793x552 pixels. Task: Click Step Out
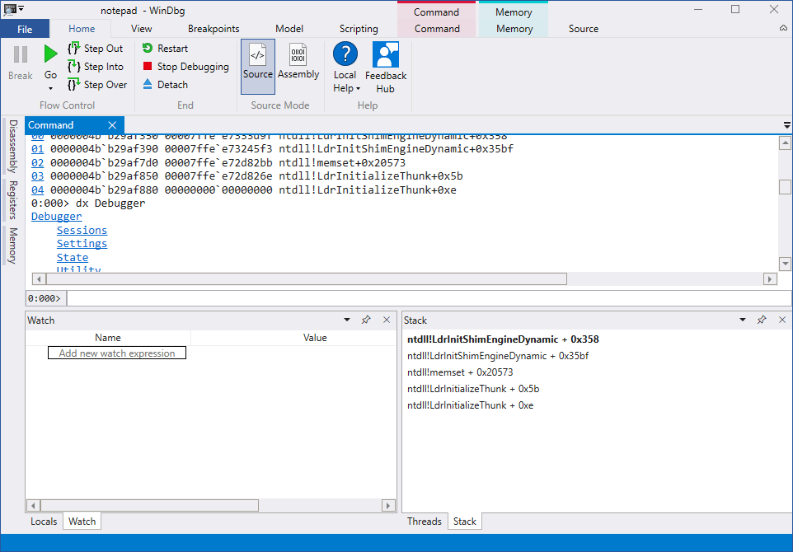(x=96, y=49)
